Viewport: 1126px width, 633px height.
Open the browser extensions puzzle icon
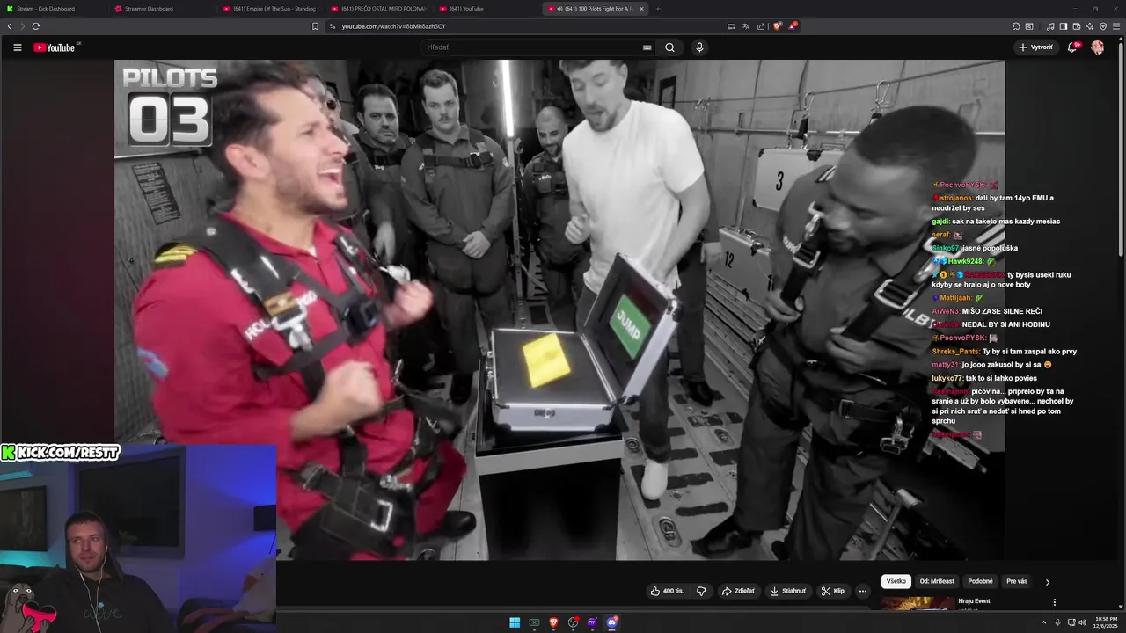click(x=1016, y=26)
